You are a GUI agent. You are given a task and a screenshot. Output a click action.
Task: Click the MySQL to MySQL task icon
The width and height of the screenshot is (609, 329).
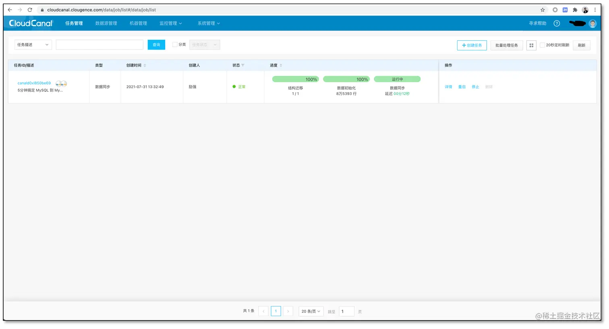click(61, 84)
